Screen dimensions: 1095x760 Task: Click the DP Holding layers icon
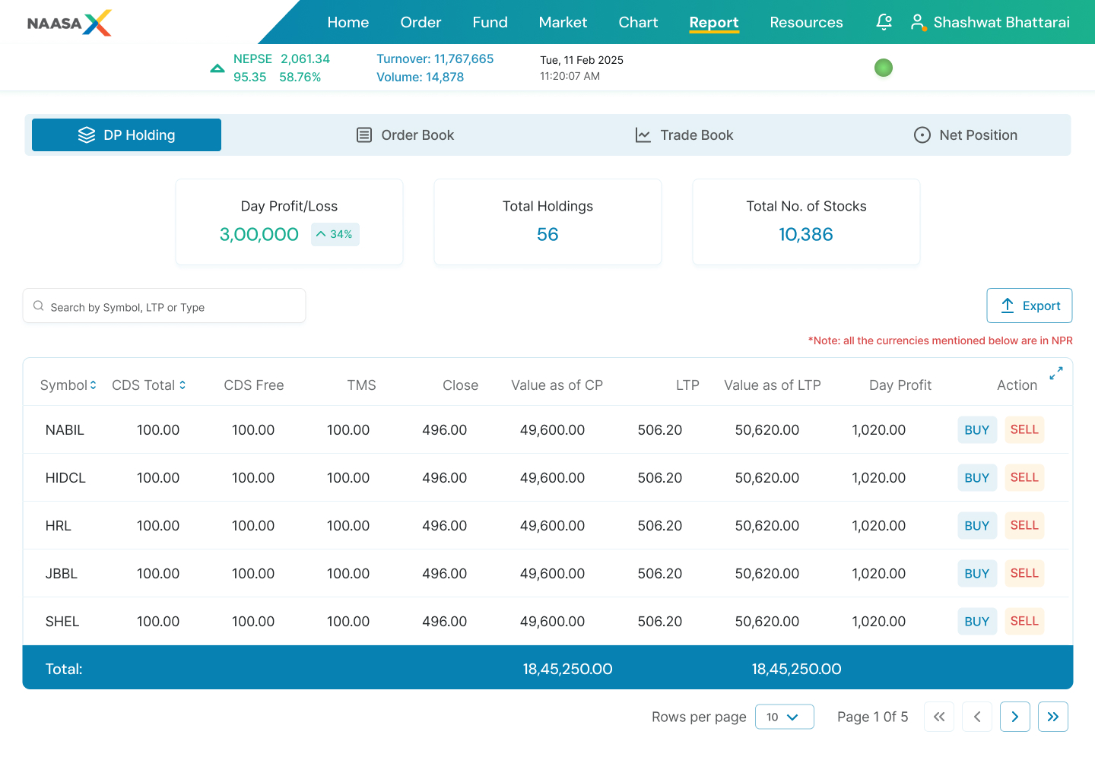(x=86, y=135)
